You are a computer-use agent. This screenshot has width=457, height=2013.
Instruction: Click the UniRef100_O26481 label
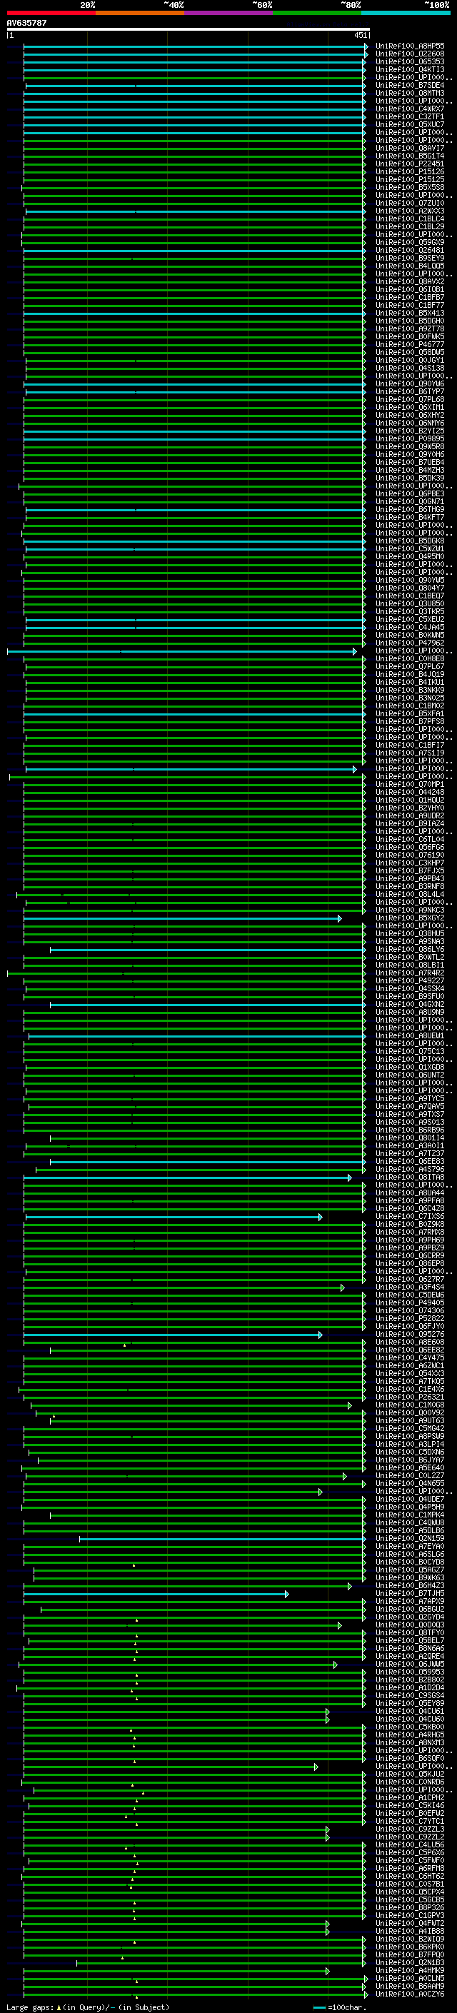410,250
